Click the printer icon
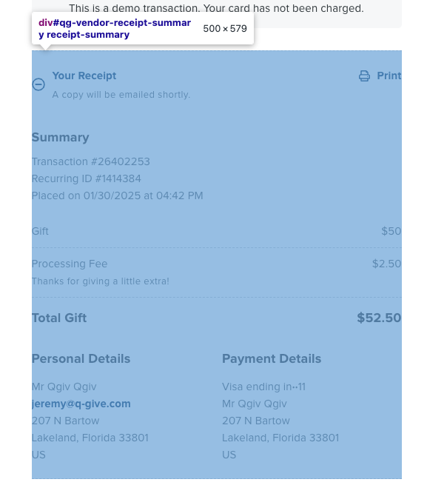The height and width of the screenshot is (485, 427). tap(364, 76)
